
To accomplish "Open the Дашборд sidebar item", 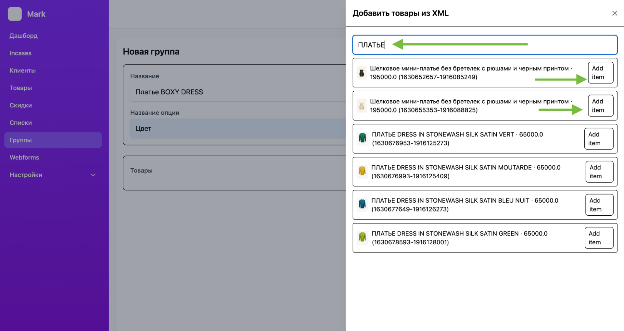I will (x=23, y=36).
